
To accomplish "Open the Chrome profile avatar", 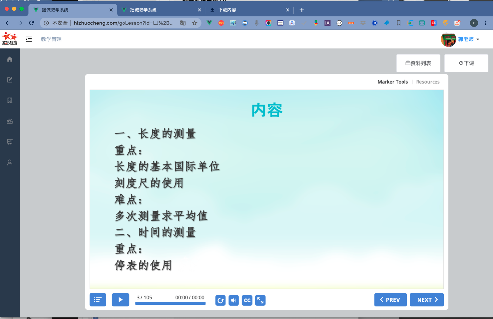I will [x=474, y=23].
